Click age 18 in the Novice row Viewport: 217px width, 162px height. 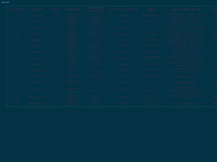56,70
